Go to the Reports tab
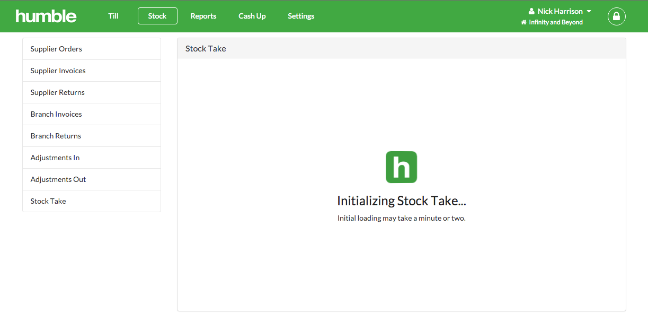The image size is (648, 331). coord(203,16)
